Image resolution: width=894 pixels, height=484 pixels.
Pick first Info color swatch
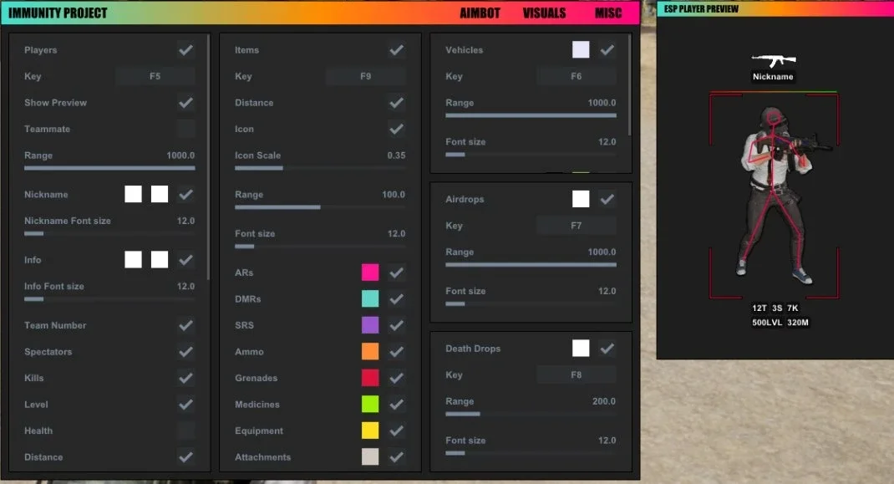(133, 260)
